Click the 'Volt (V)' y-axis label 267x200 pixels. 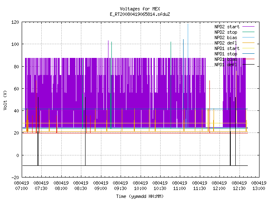coord(5,100)
